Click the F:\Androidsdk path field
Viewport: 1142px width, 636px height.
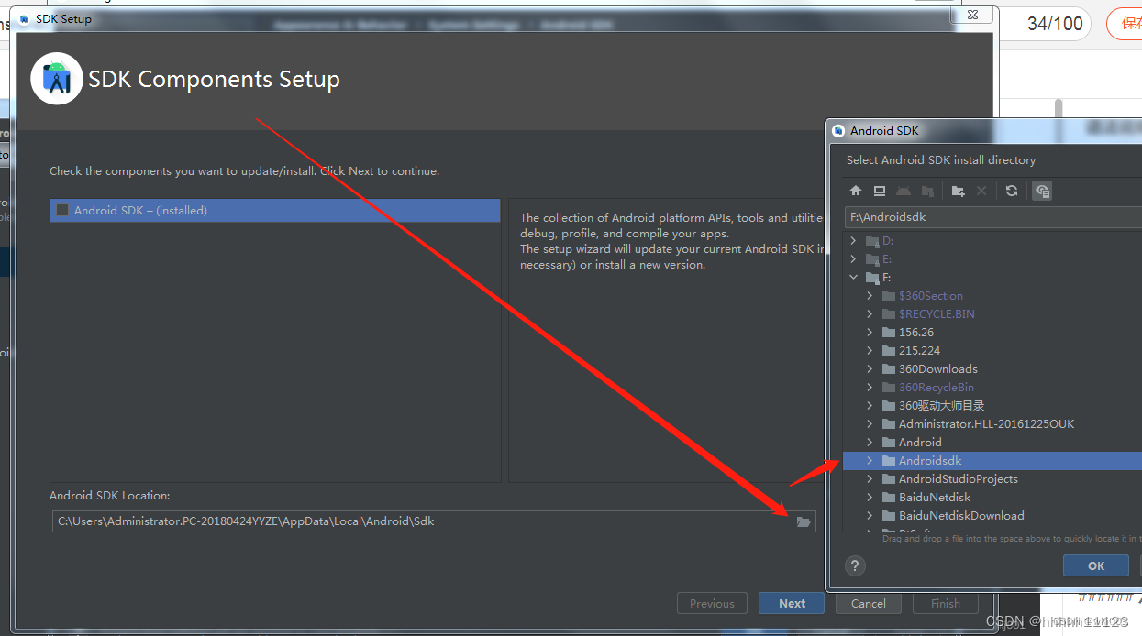click(x=993, y=218)
